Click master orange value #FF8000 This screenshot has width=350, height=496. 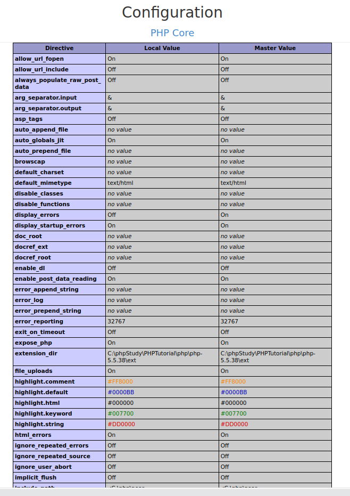point(233,382)
